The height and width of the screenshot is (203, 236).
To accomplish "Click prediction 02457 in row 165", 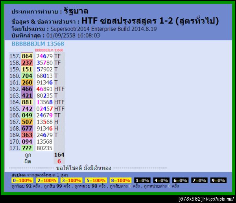I will tap(44, 109).
